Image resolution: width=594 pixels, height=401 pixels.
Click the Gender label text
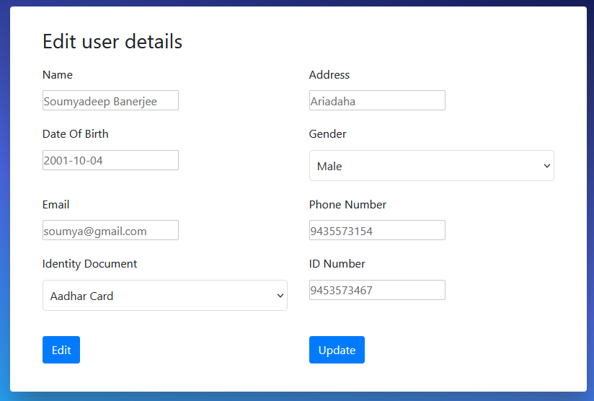328,134
